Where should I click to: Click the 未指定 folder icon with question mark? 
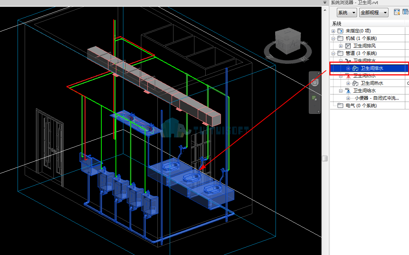(x=340, y=31)
